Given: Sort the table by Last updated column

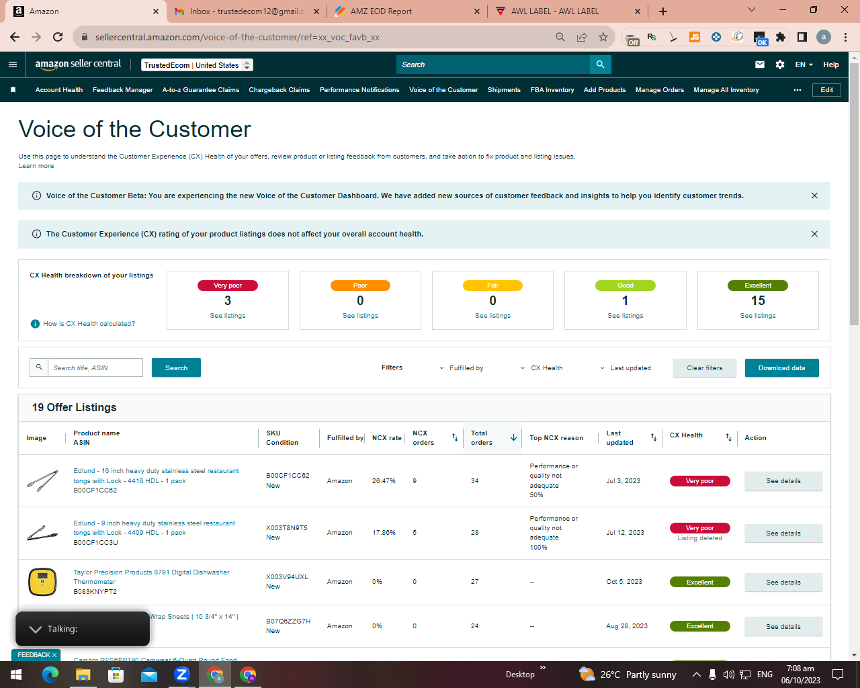Looking at the screenshot, I should (x=654, y=437).
